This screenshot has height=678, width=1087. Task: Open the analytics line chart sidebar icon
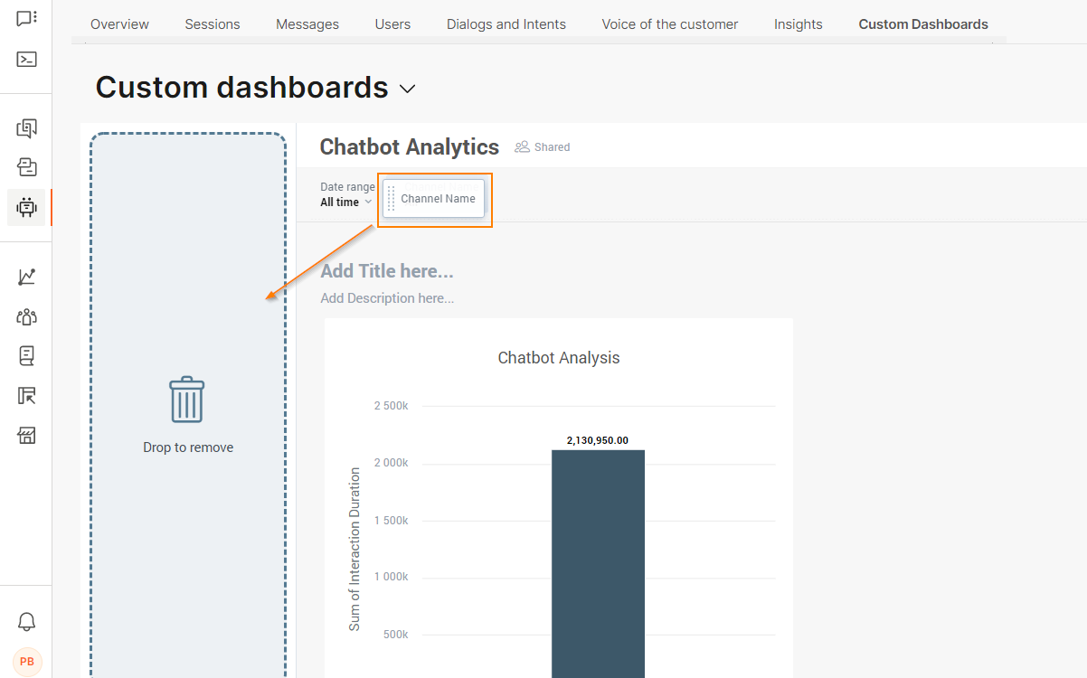point(26,277)
